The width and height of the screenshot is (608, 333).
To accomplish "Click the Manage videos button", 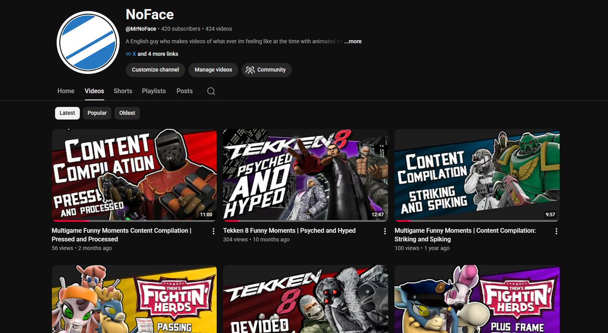I will click(213, 70).
